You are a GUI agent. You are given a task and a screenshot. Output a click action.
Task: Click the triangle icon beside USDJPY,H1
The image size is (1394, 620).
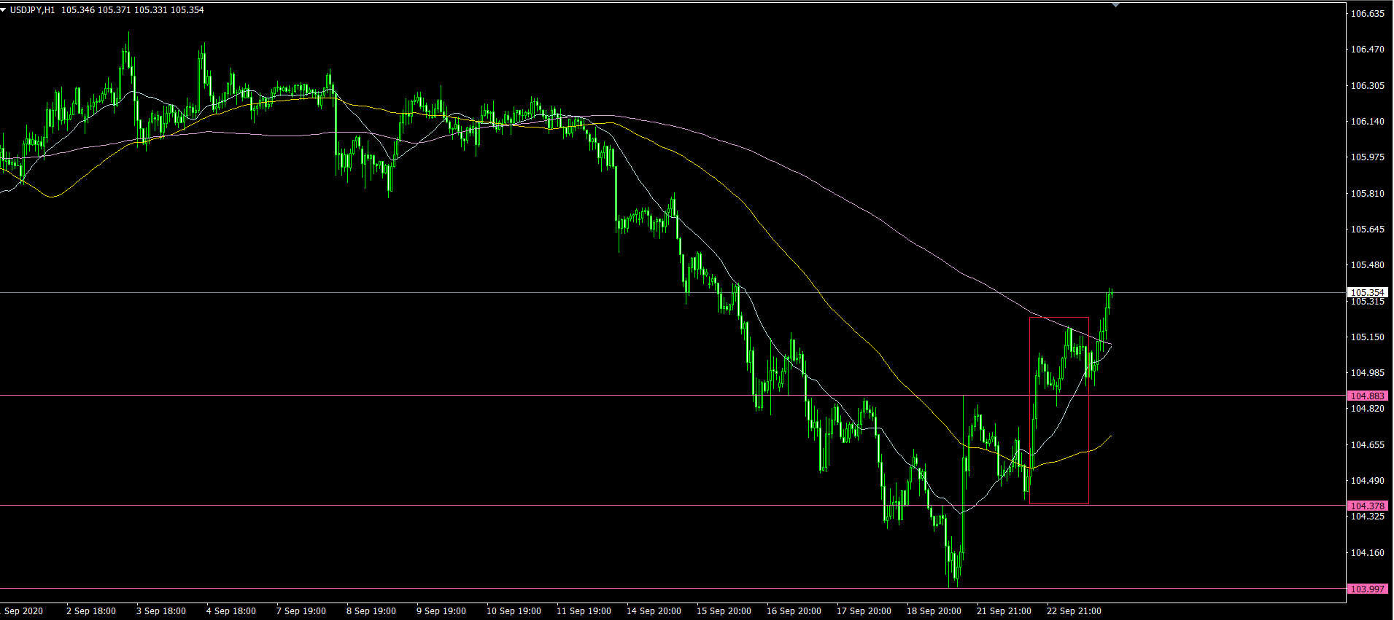[4, 10]
